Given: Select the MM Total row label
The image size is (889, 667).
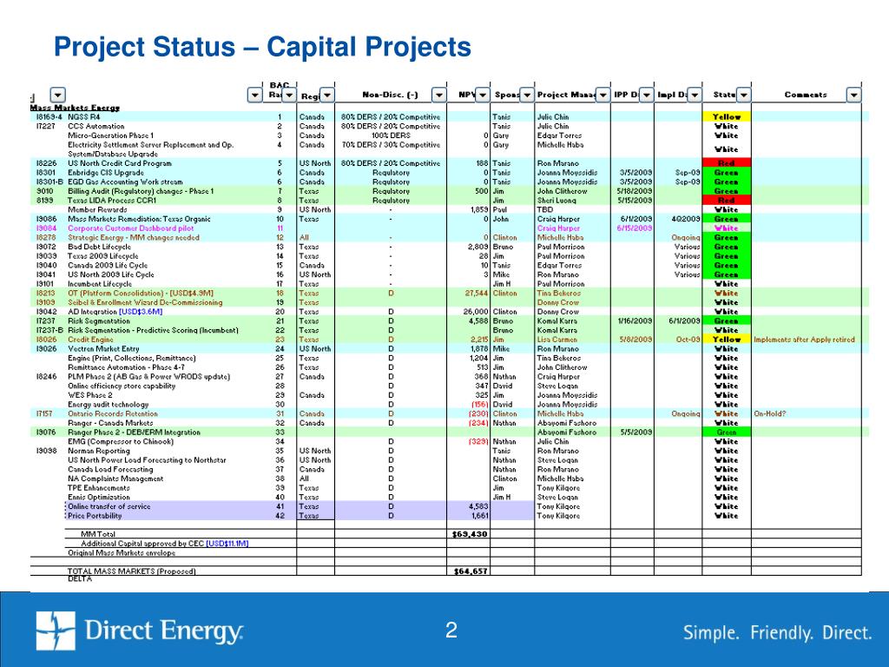Looking at the screenshot, I should pyautogui.click(x=98, y=534).
